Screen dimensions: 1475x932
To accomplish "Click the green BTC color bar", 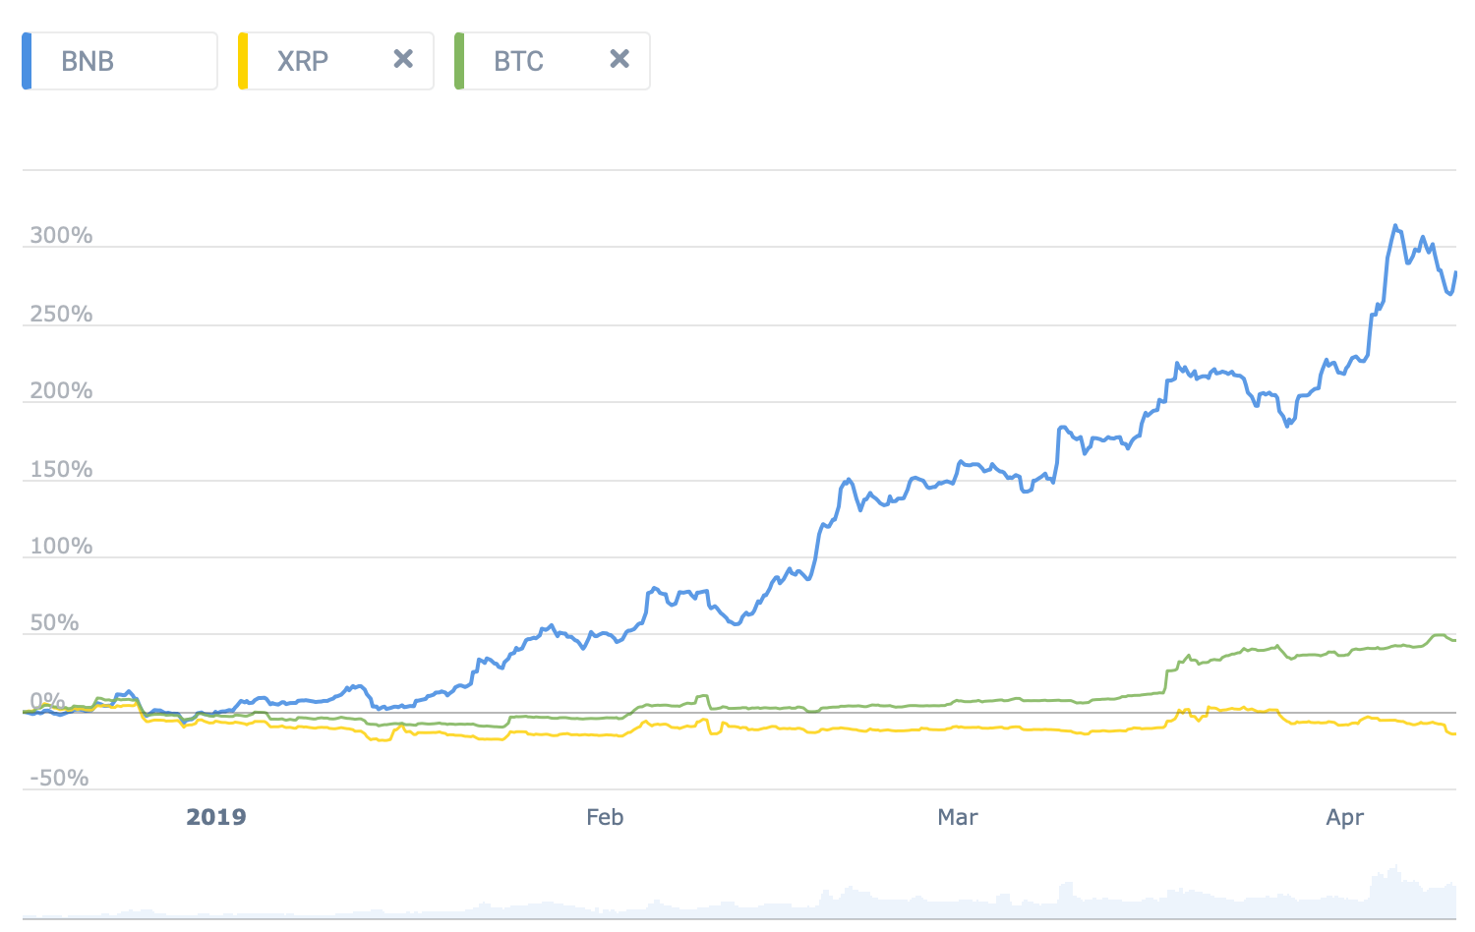I will click(459, 61).
